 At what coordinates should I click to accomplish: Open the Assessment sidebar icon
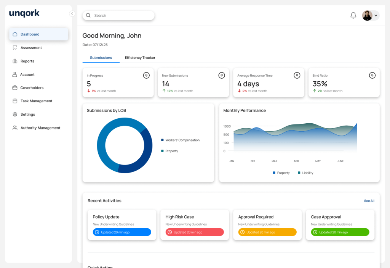[15, 48]
